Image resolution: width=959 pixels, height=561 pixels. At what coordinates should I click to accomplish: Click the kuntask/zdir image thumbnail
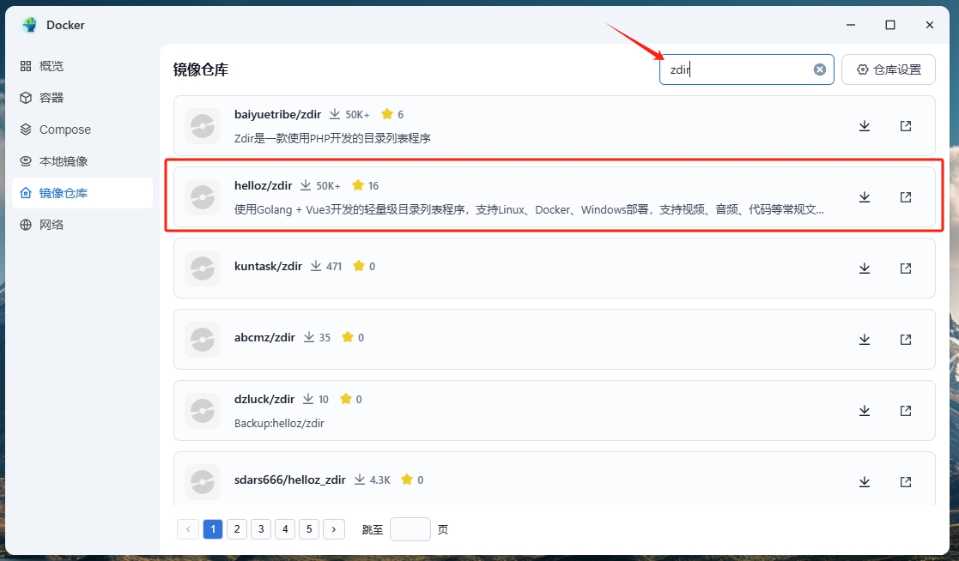click(203, 268)
